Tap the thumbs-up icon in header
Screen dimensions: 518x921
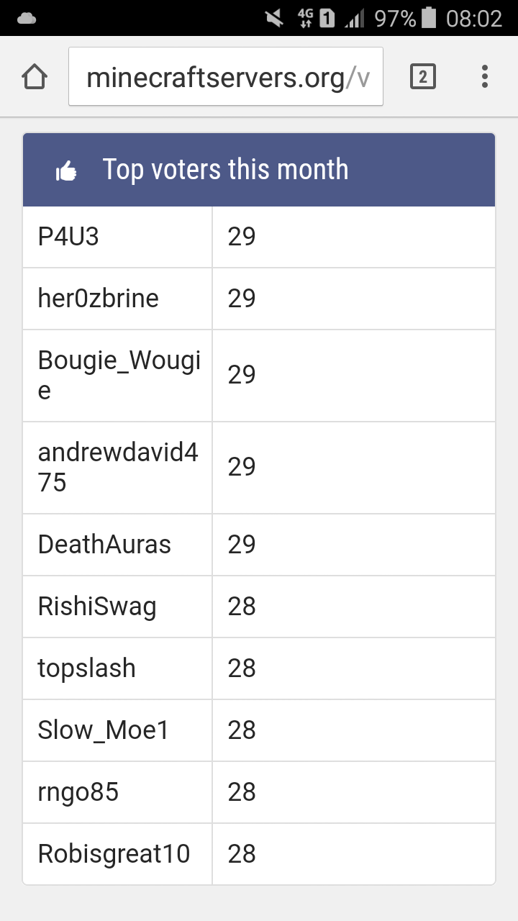click(x=66, y=171)
